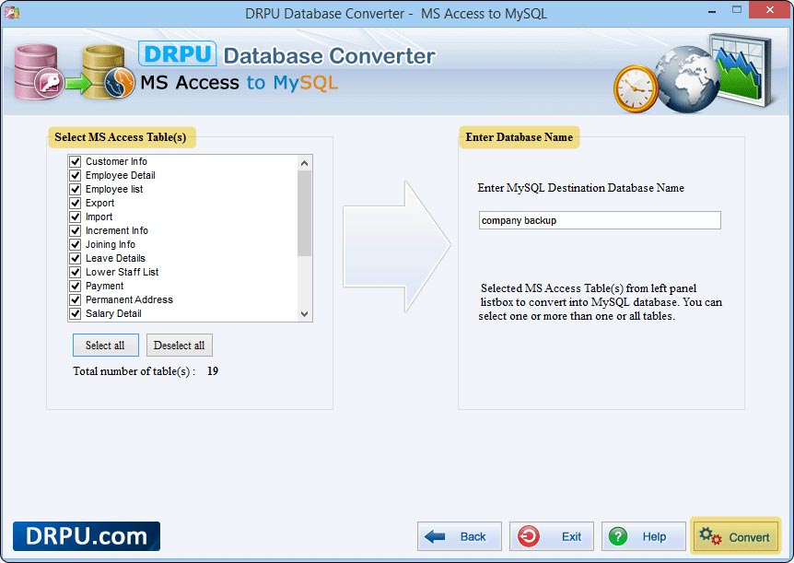794x563 pixels.
Task: Click the red Exit power icon
Action: (529, 536)
